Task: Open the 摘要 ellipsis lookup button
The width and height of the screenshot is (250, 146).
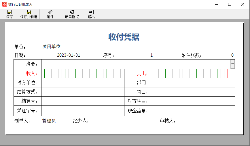Action: tap(232, 64)
